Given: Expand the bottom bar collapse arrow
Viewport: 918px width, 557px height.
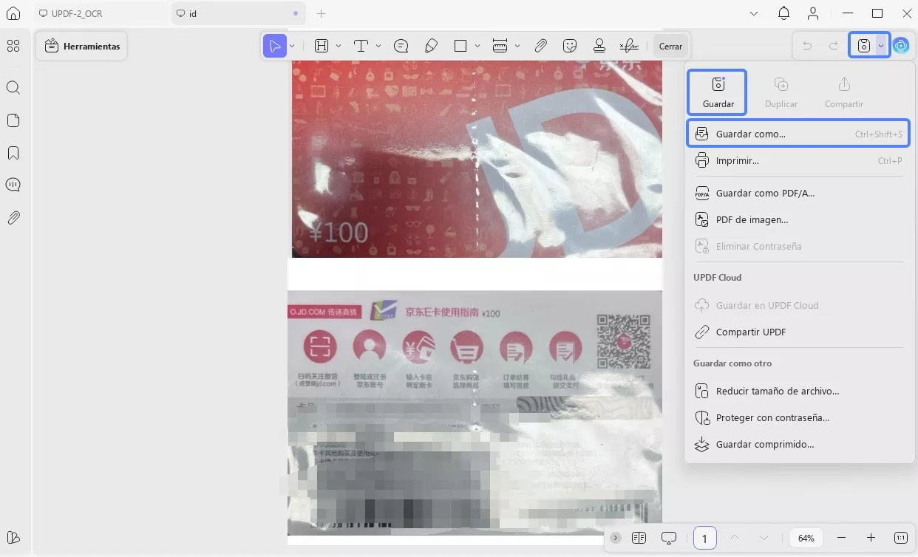Looking at the screenshot, I should pos(616,538).
